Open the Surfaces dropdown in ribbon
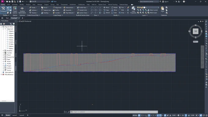Viewport: 208px width, 117px height. pyautogui.click(x=33, y=10)
